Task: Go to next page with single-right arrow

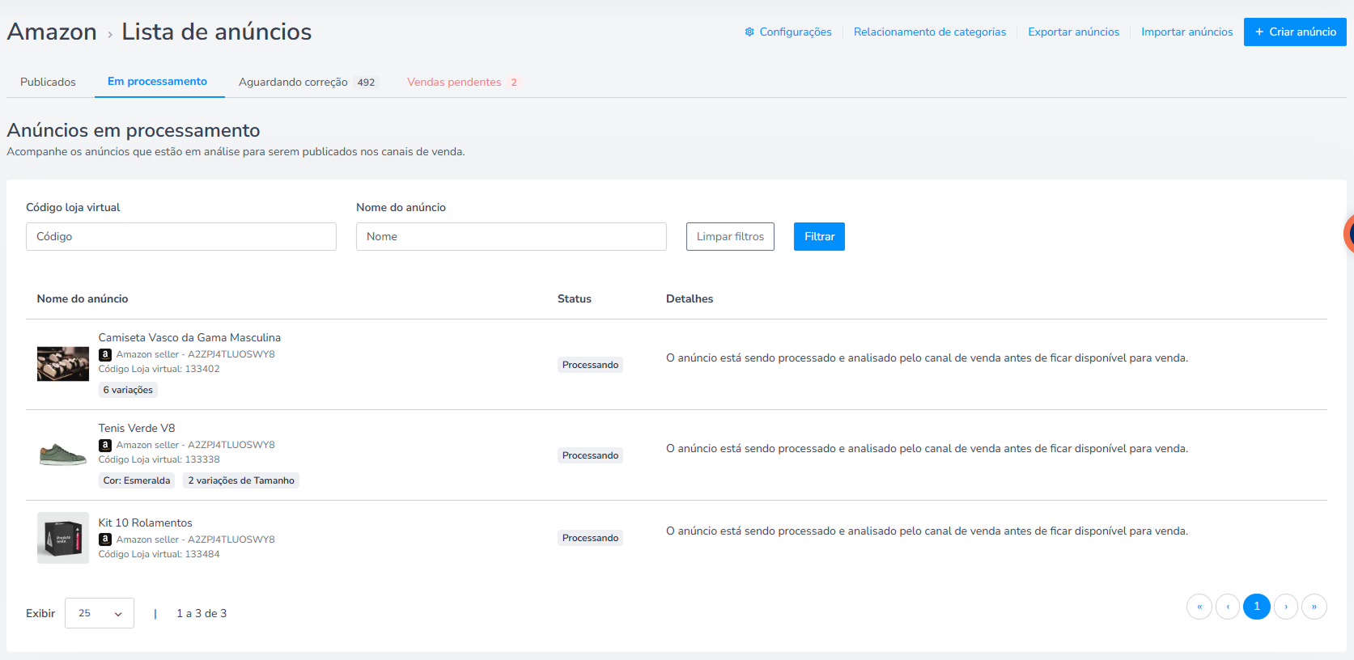Action: click(1286, 607)
